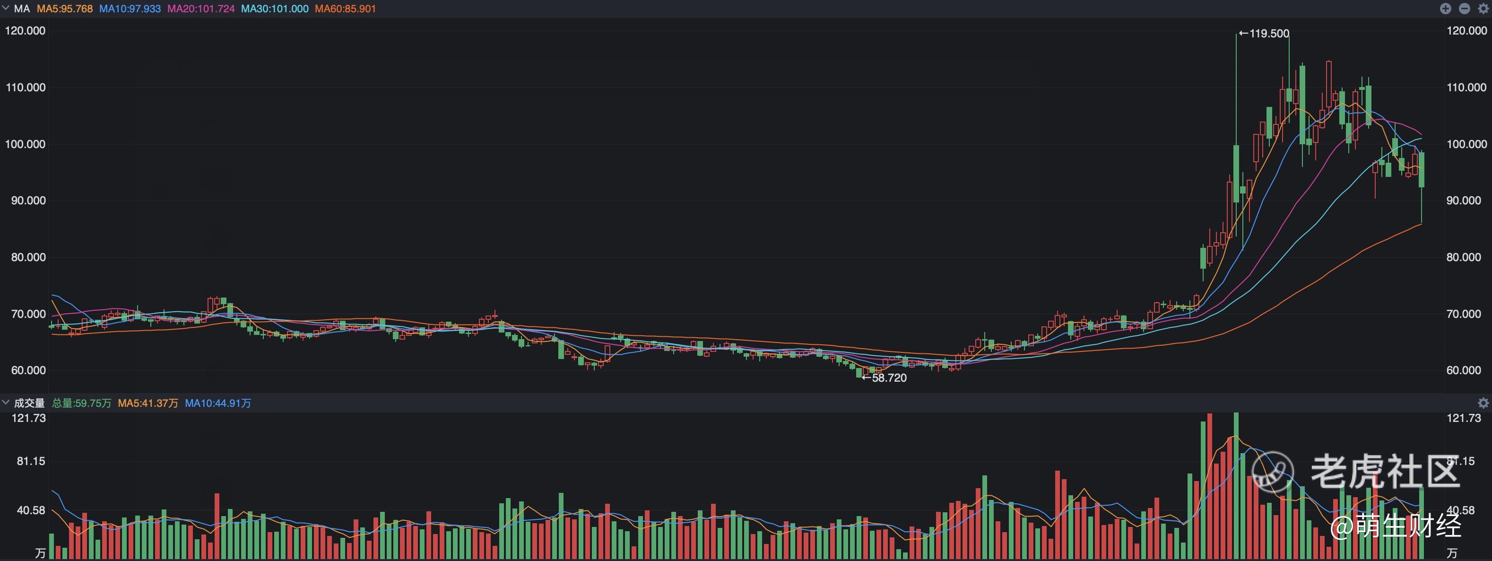Click the 老虎社区 tiger logo watermark

point(1273,473)
